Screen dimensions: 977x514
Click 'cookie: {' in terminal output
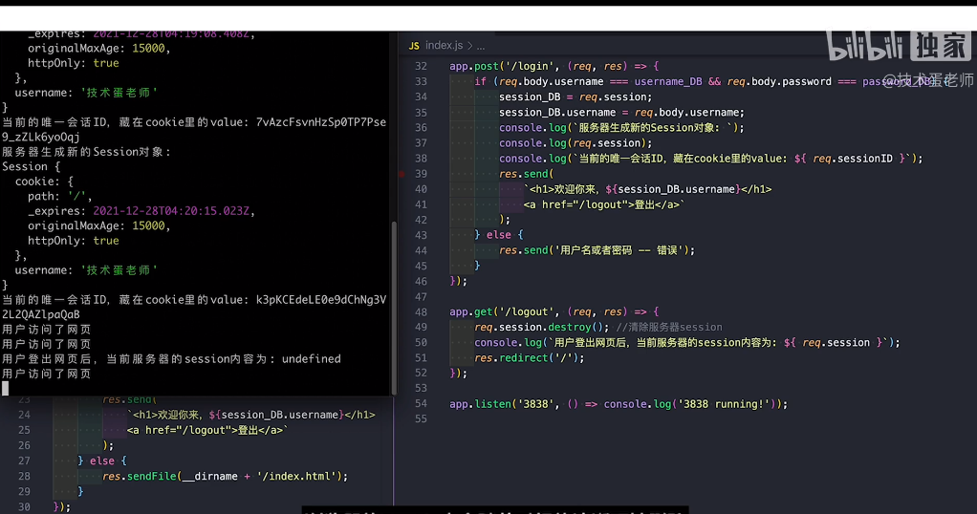click(44, 182)
